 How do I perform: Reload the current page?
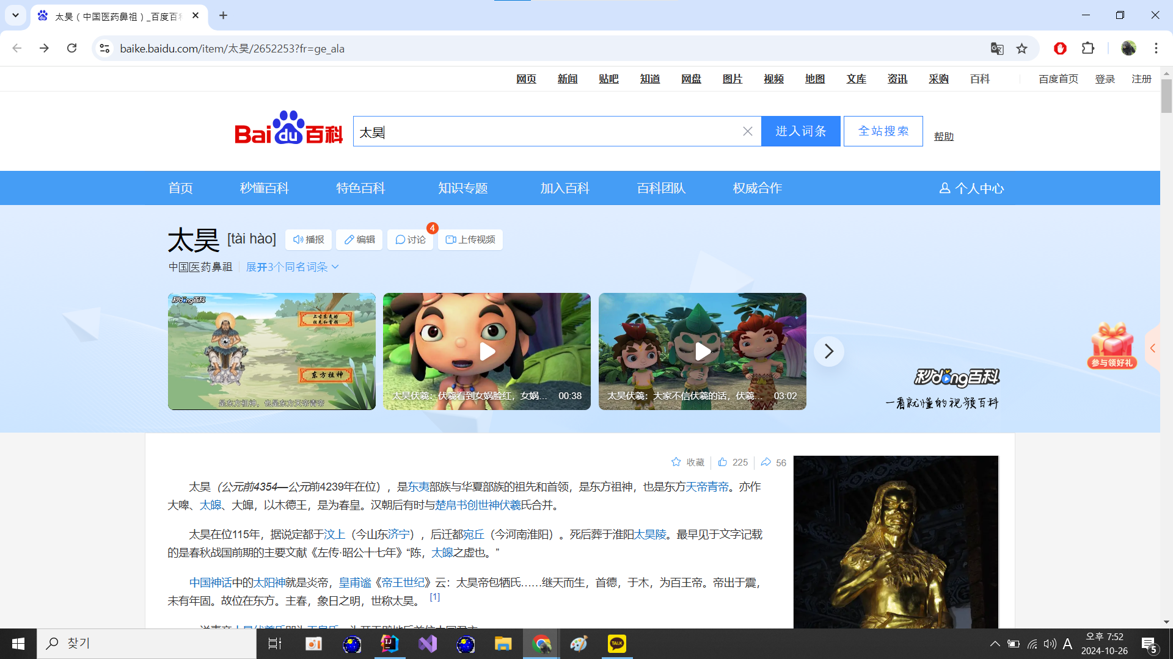click(x=71, y=48)
